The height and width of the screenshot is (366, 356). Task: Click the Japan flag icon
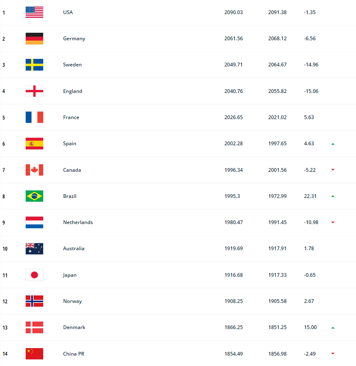pos(34,275)
